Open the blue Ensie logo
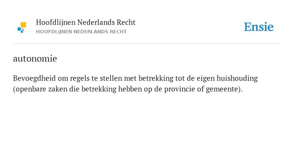The image size is (294, 147). point(259,27)
